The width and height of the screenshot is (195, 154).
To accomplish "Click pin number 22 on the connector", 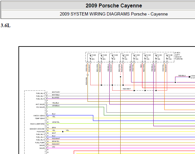I will click(48, 149).
